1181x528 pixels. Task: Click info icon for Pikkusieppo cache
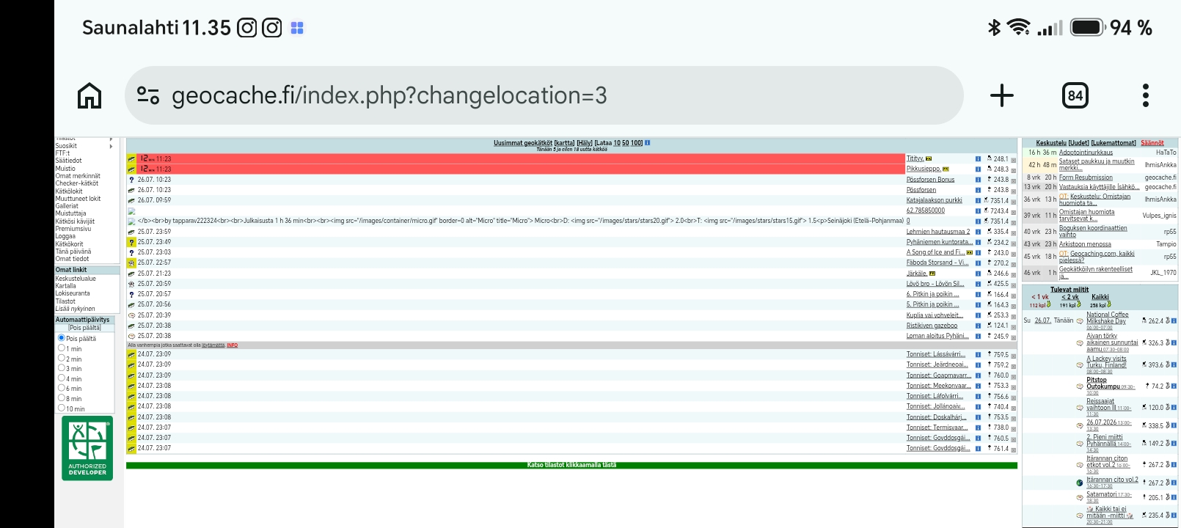click(978, 169)
